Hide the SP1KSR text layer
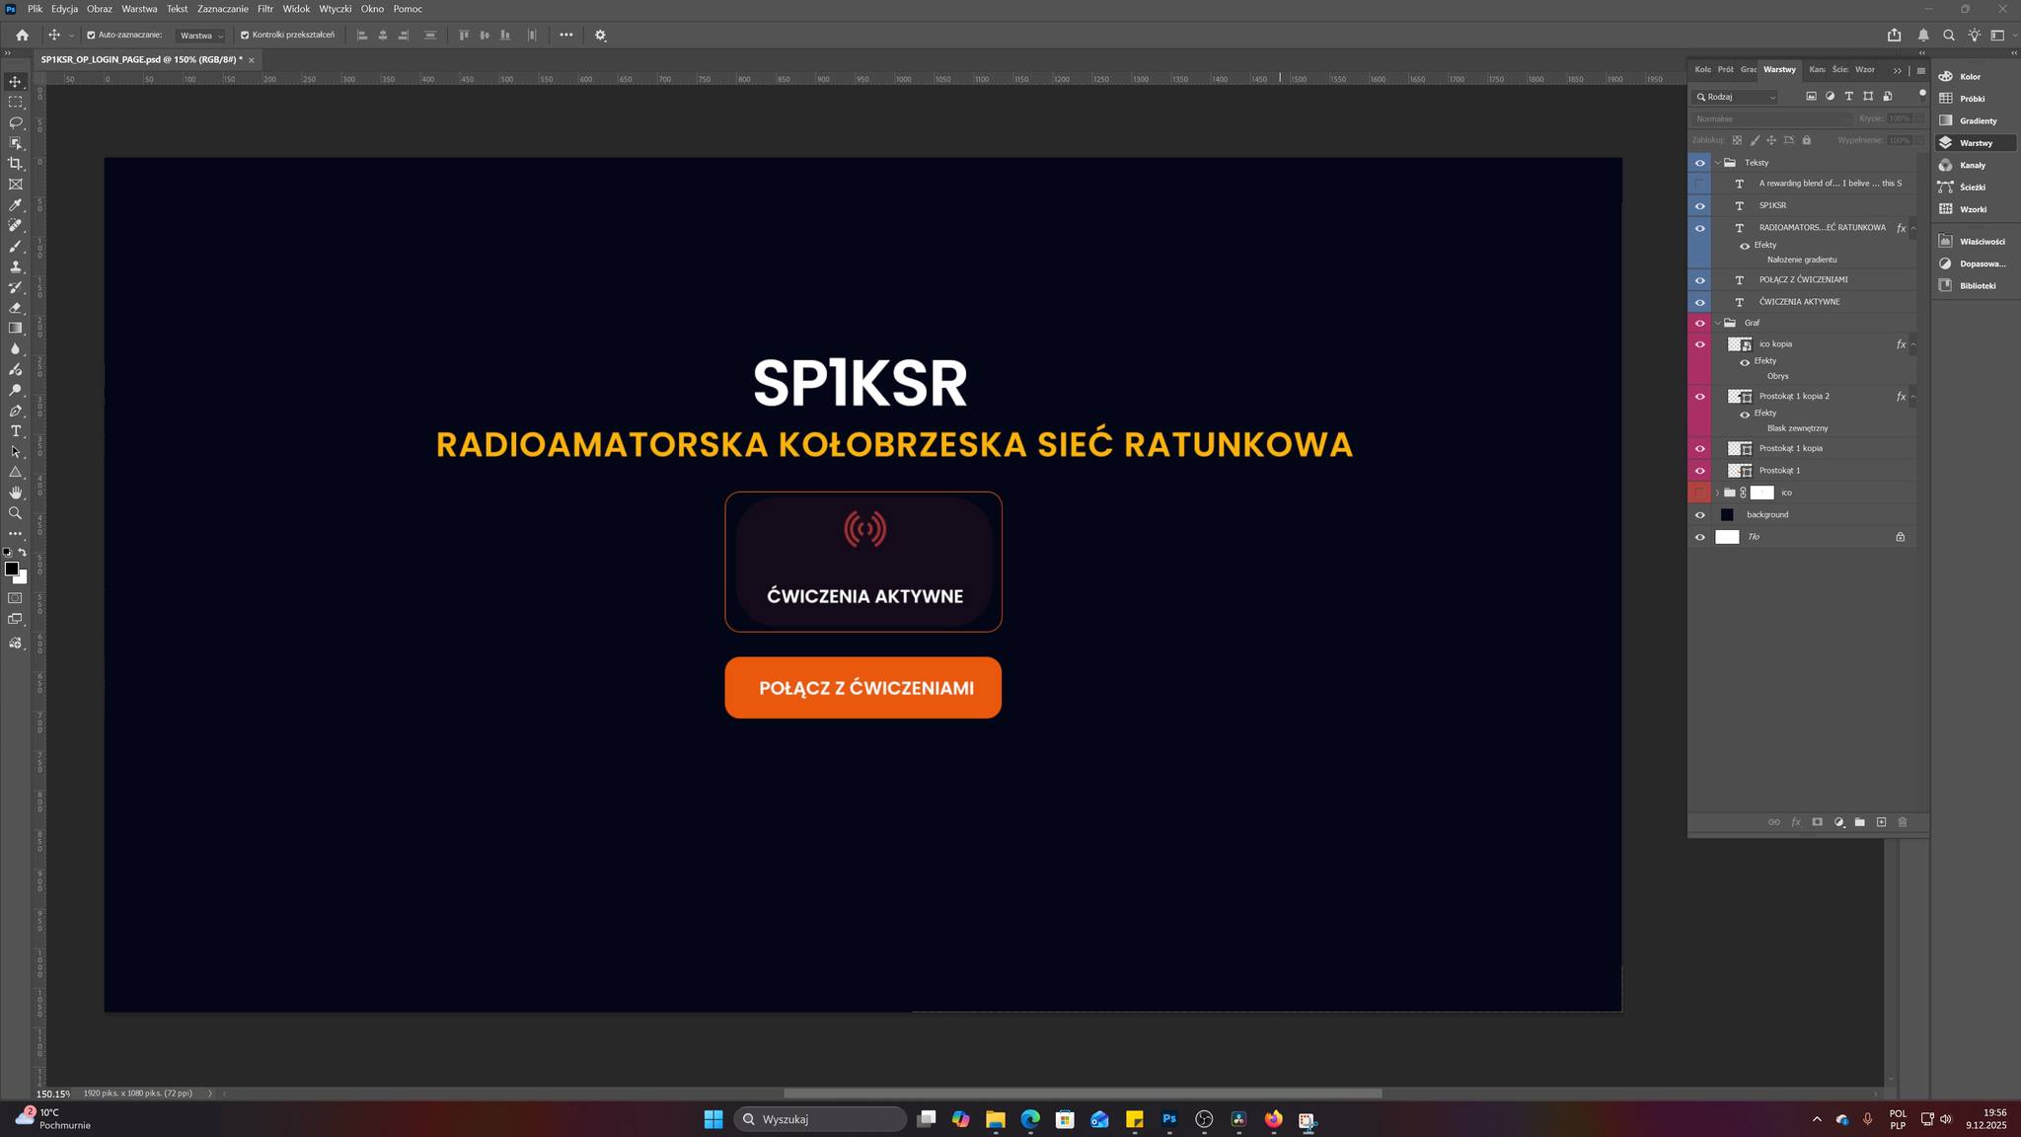This screenshot has height=1137, width=2021. [x=1699, y=206]
